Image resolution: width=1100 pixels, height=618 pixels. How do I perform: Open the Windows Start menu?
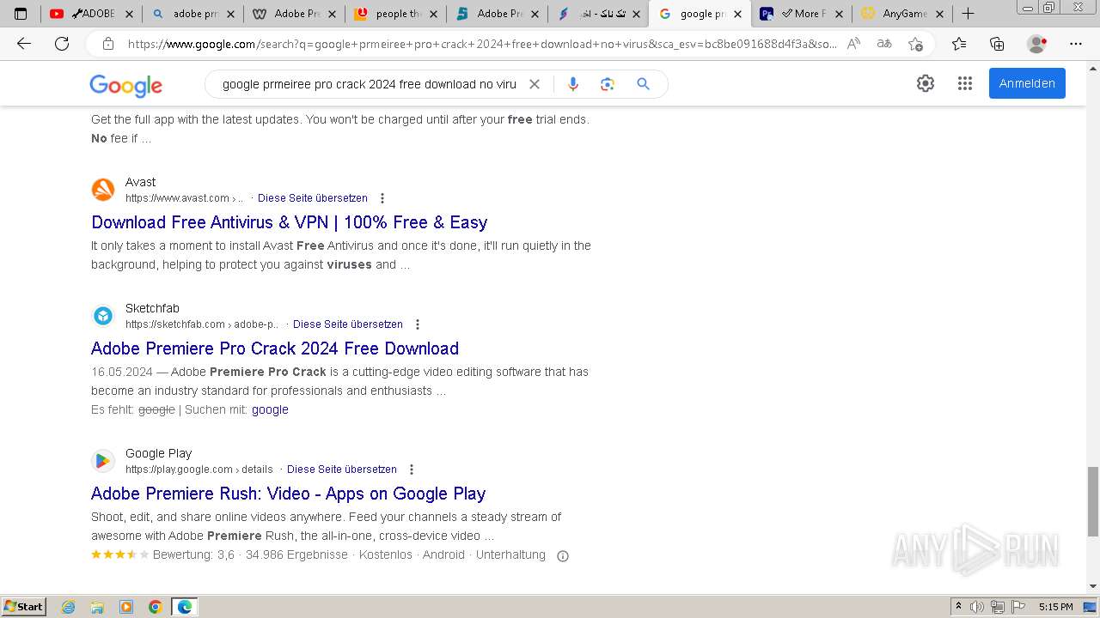24,606
